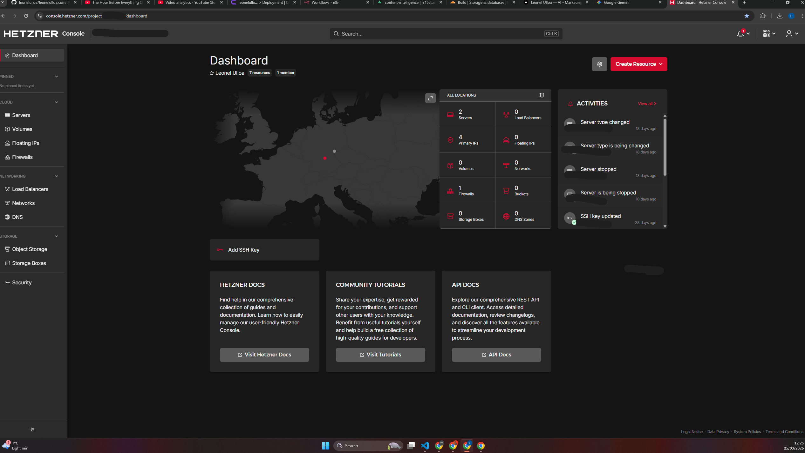This screenshot has height=453, width=805.
Task: Select DNS in the Networking section
Action: point(17,217)
